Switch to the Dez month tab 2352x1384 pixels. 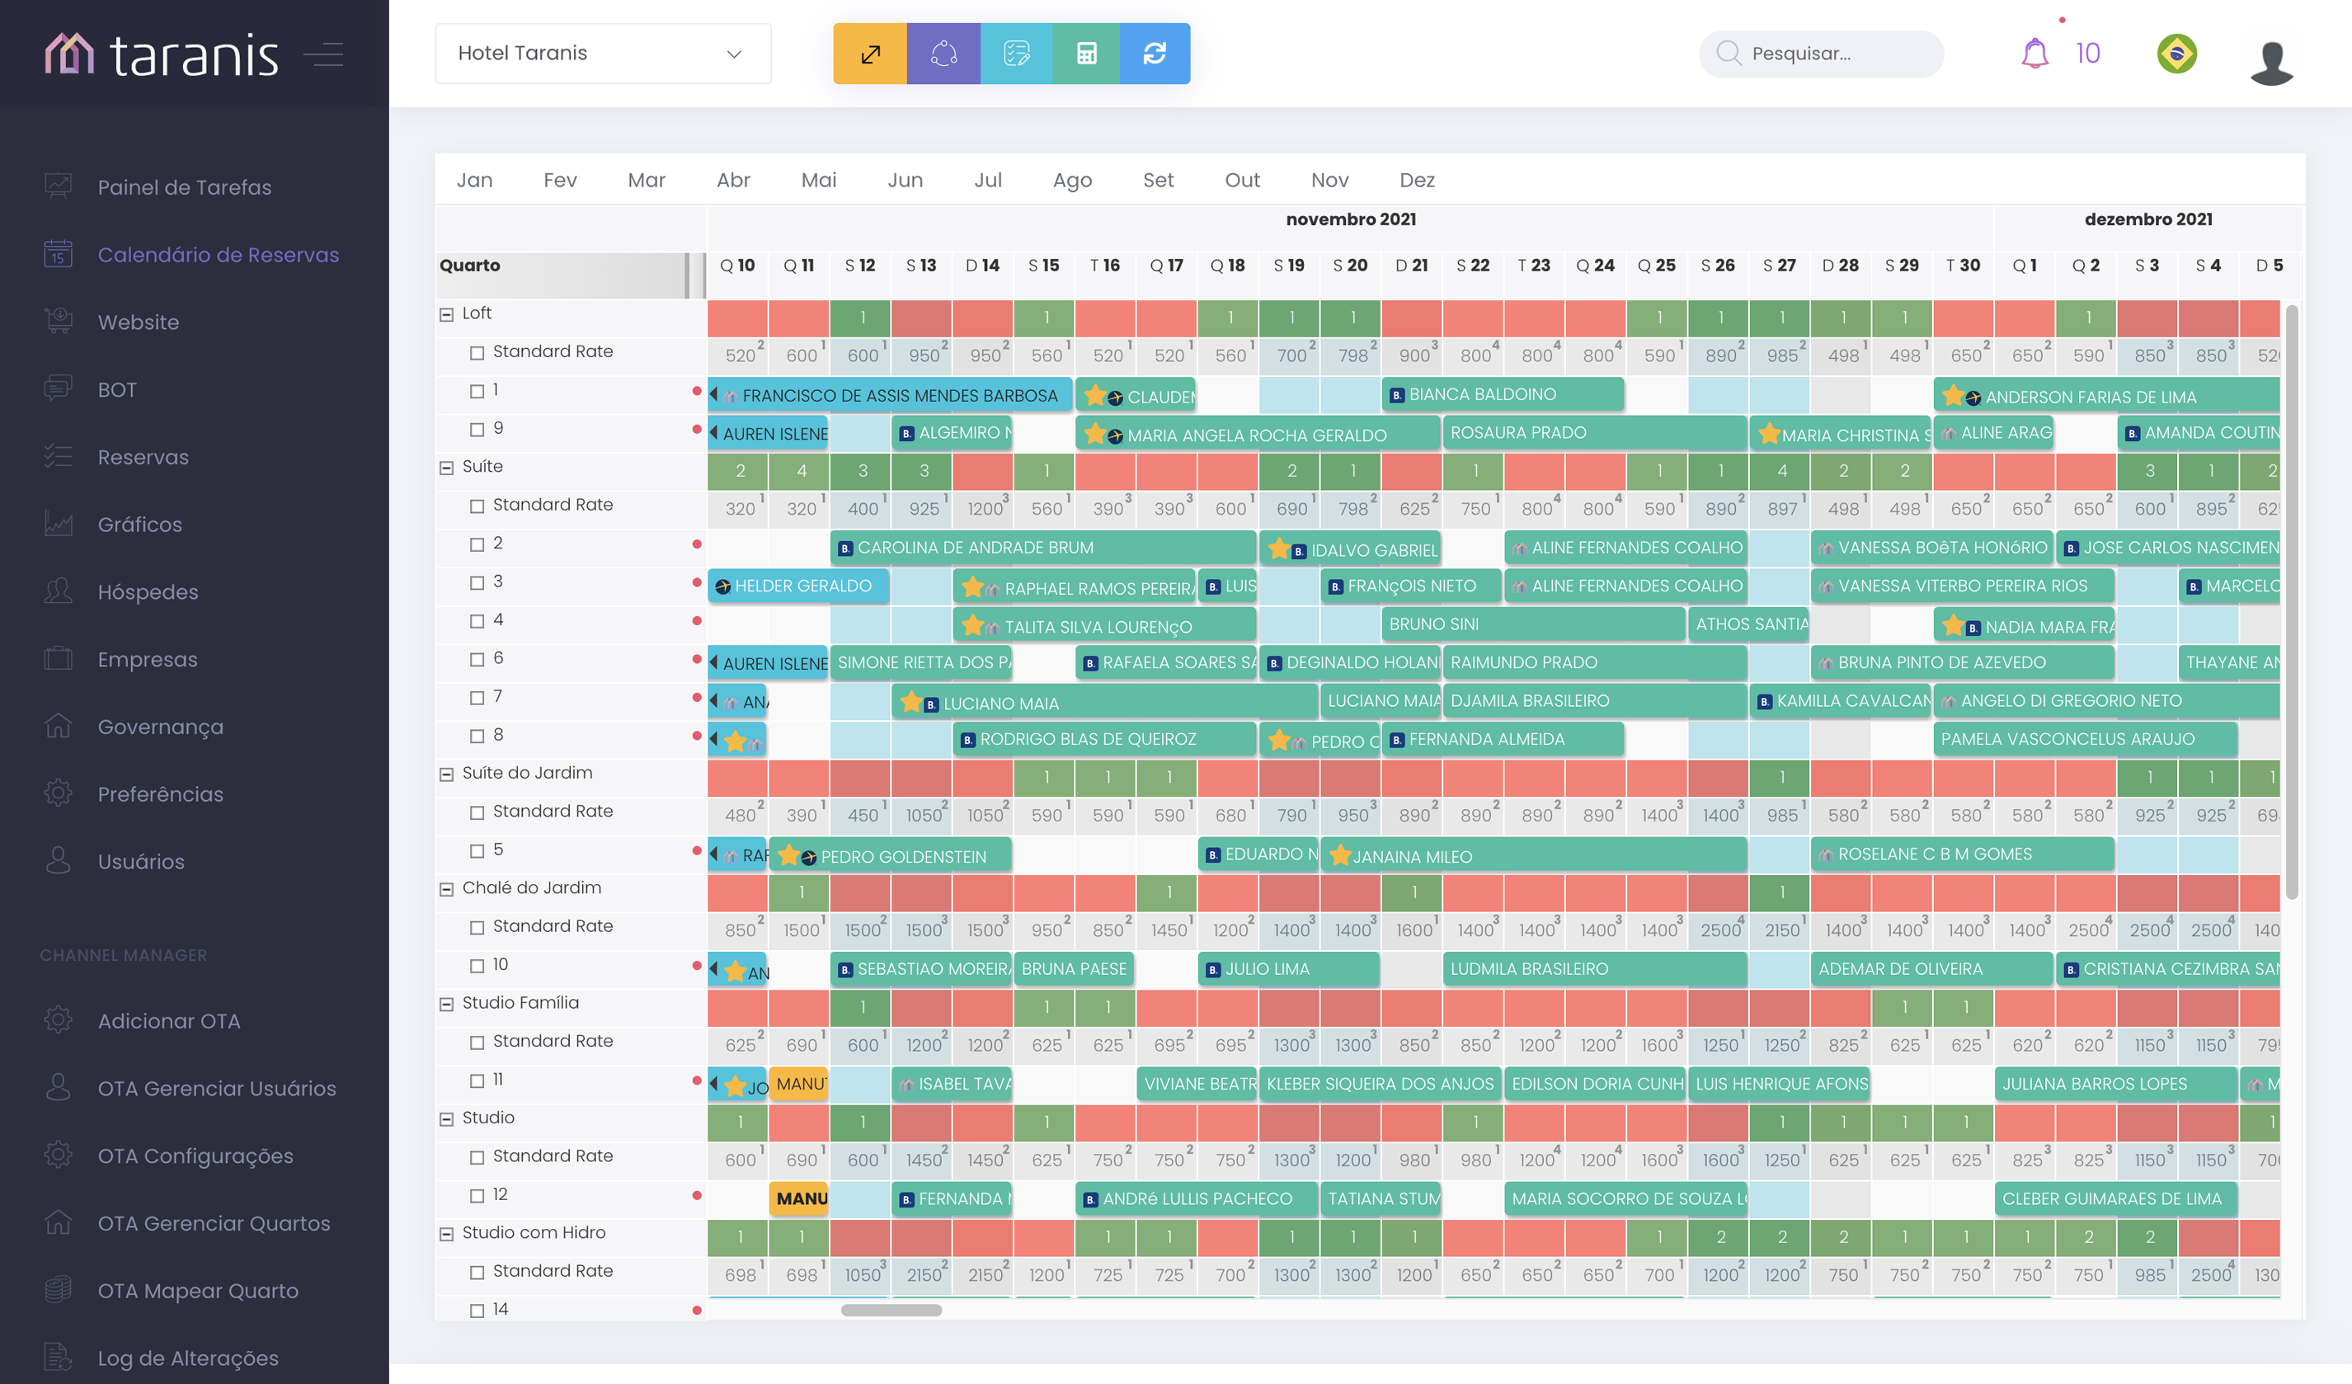[1416, 180]
